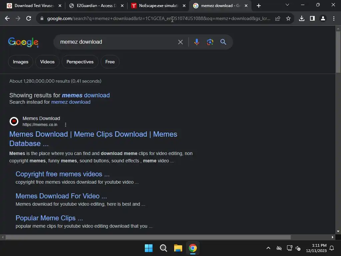Click the OneDrive cloud tray icon
341x256 pixels.
[x=279, y=248]
